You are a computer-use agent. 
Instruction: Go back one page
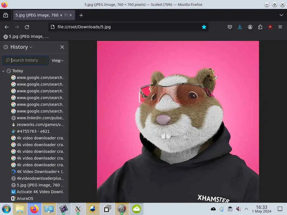point(7,27)
